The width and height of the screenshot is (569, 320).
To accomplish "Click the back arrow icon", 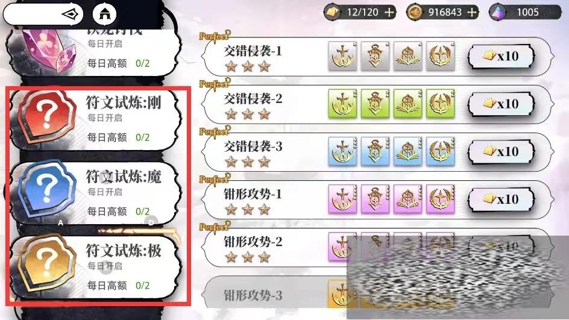I will point(71,14).
